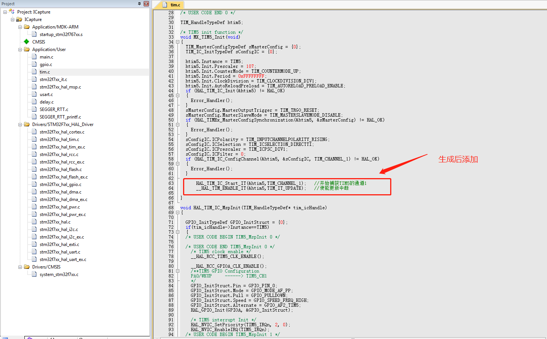Click the code line "__HAL_RCC_TIM5_CLK_ENABLE();"
The width and height of the screenshot is (547, 339).
click(x=227, y=256)
